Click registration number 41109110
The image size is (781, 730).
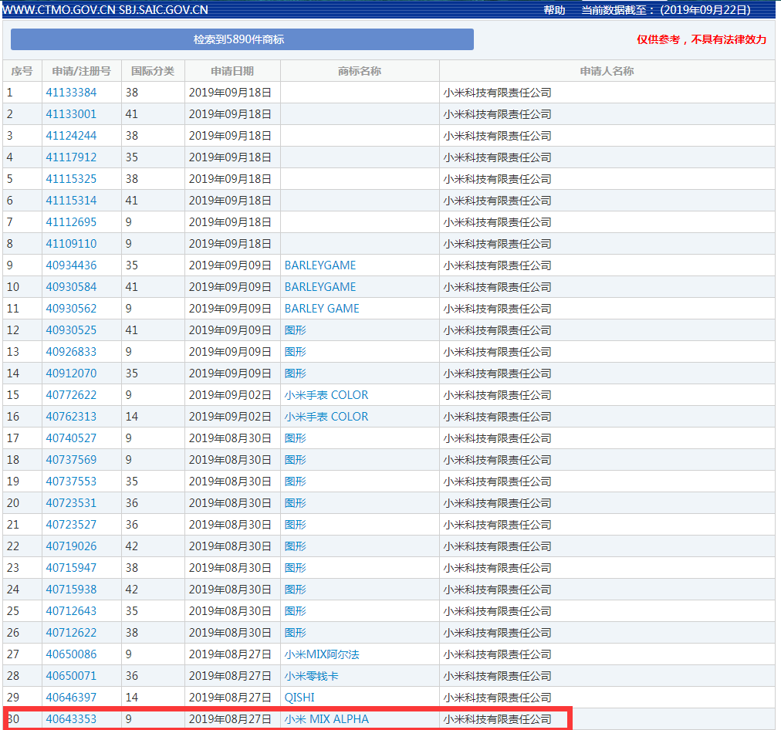pos(71,244)
